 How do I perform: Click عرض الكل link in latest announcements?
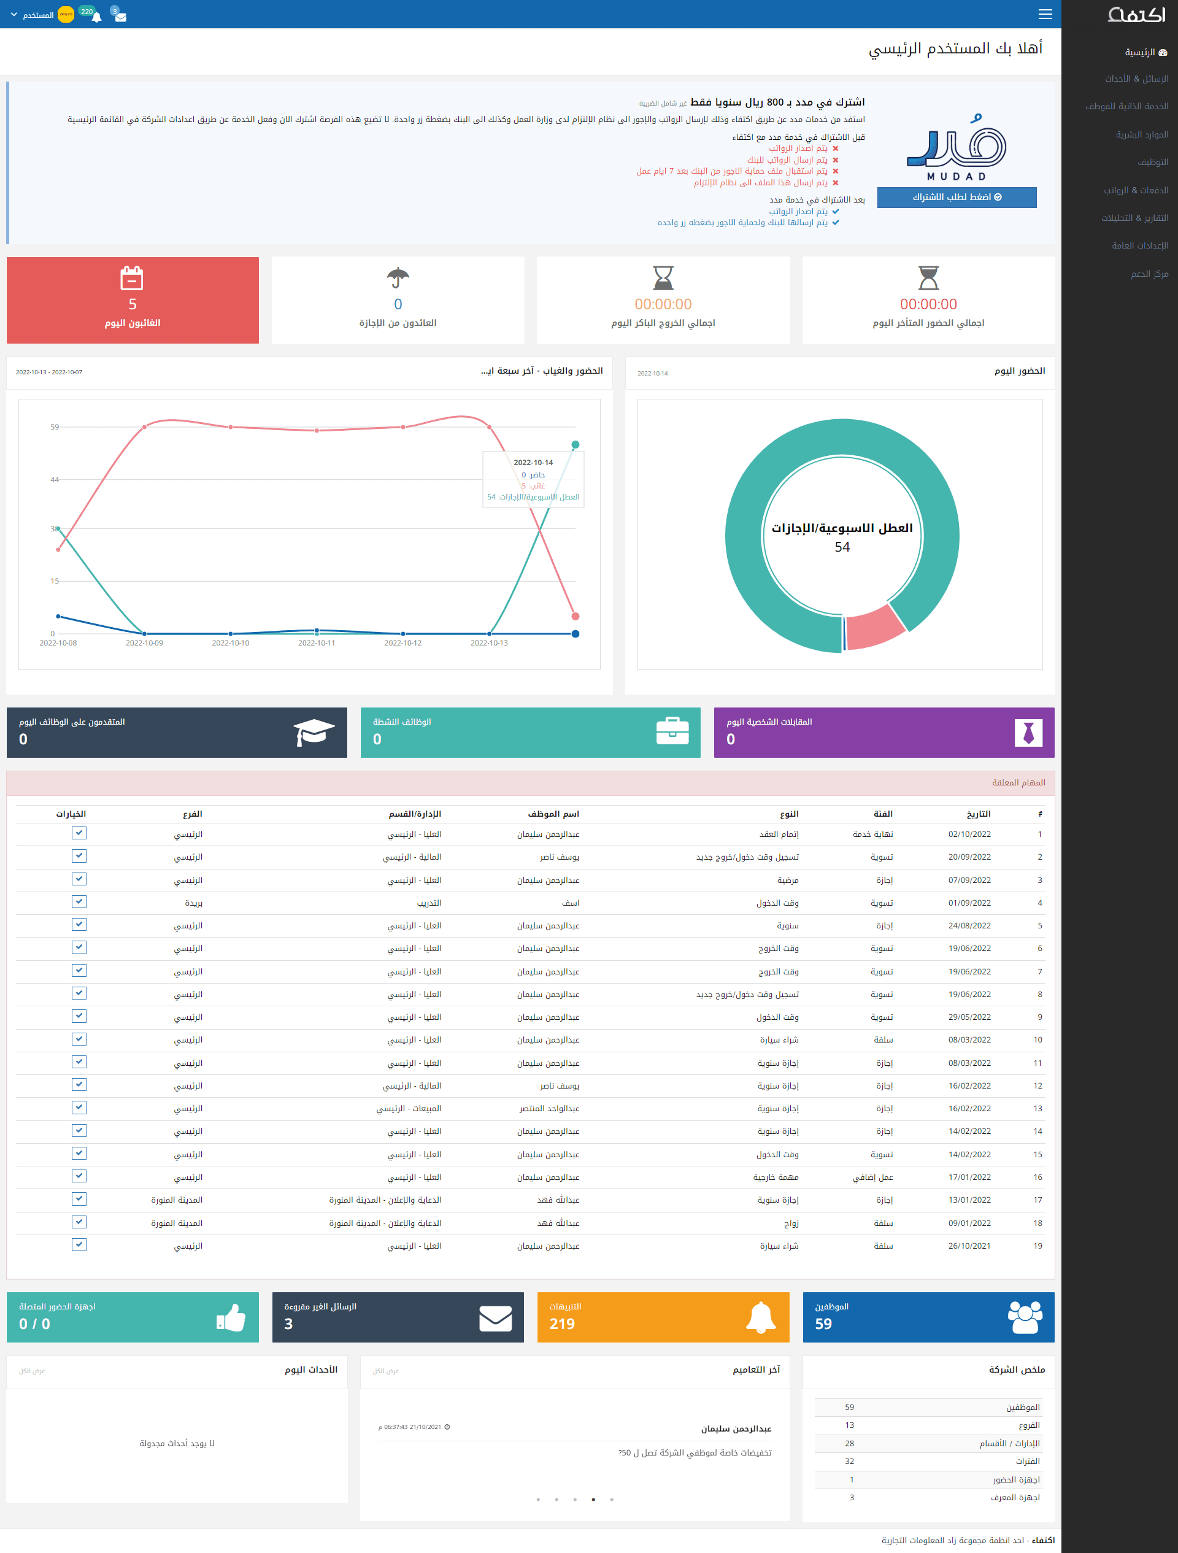tap(385, 1371)
